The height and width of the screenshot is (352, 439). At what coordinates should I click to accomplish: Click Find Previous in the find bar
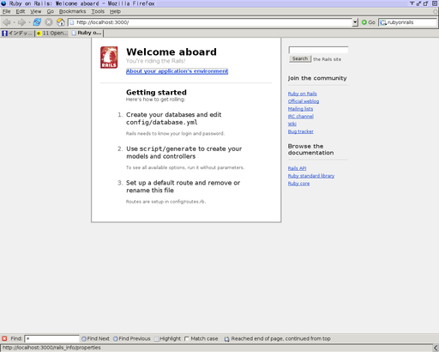tap(132, 338)
